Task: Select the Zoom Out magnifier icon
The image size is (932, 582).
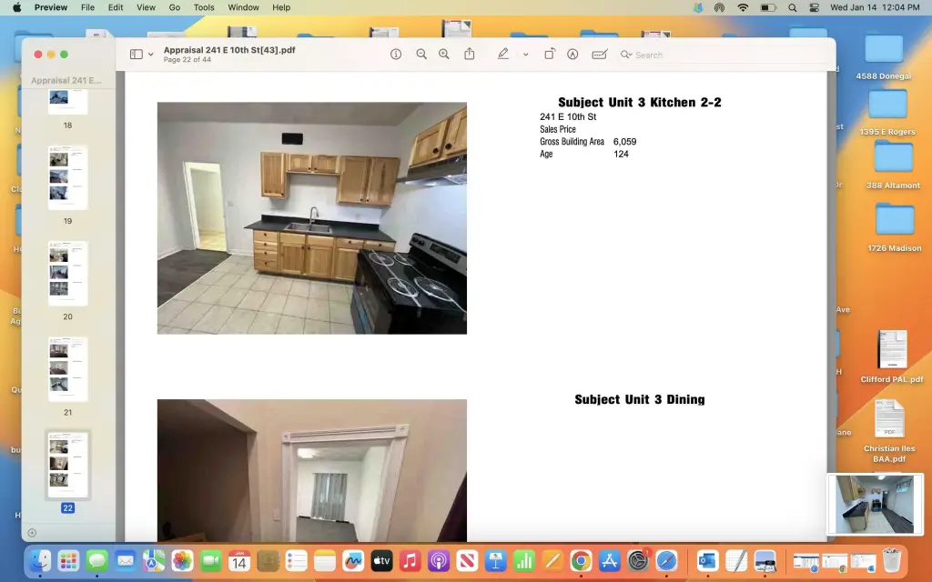Action: (x=420, y=55)
